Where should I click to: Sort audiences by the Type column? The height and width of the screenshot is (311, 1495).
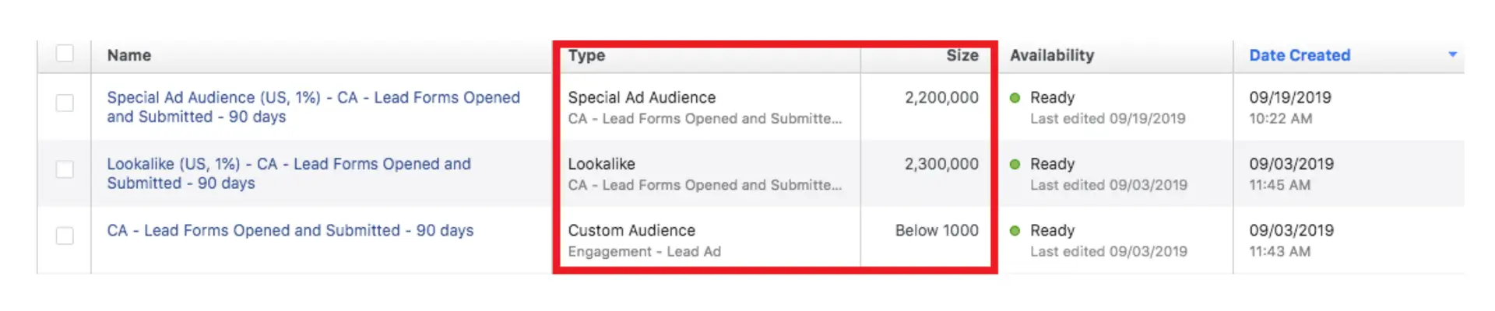(586, 55)
